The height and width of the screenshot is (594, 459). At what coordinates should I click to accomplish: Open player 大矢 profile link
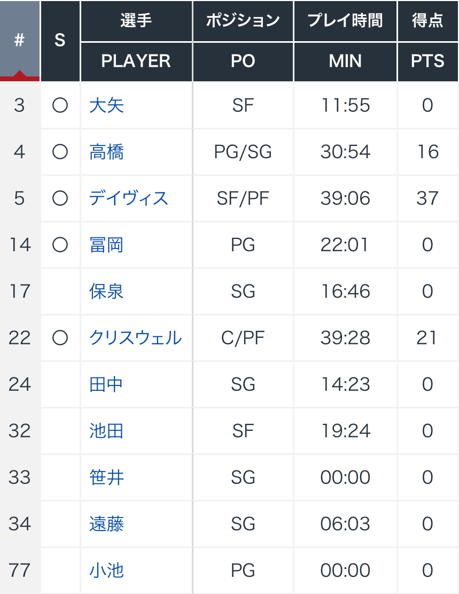click(106, 105)
